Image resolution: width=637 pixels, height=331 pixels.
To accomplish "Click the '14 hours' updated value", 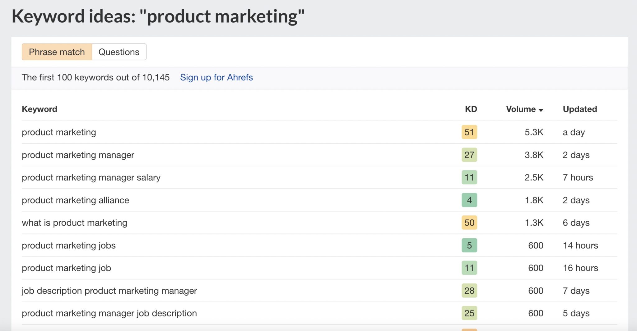I will 580,246.
